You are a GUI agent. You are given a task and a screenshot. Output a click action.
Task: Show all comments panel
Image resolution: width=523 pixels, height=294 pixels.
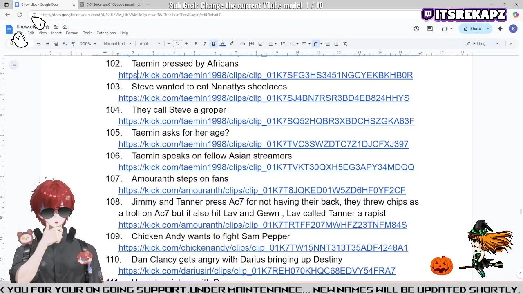[x=430, y=29]
